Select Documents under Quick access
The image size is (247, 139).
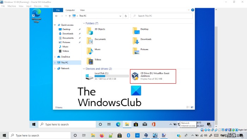(68, 38)
